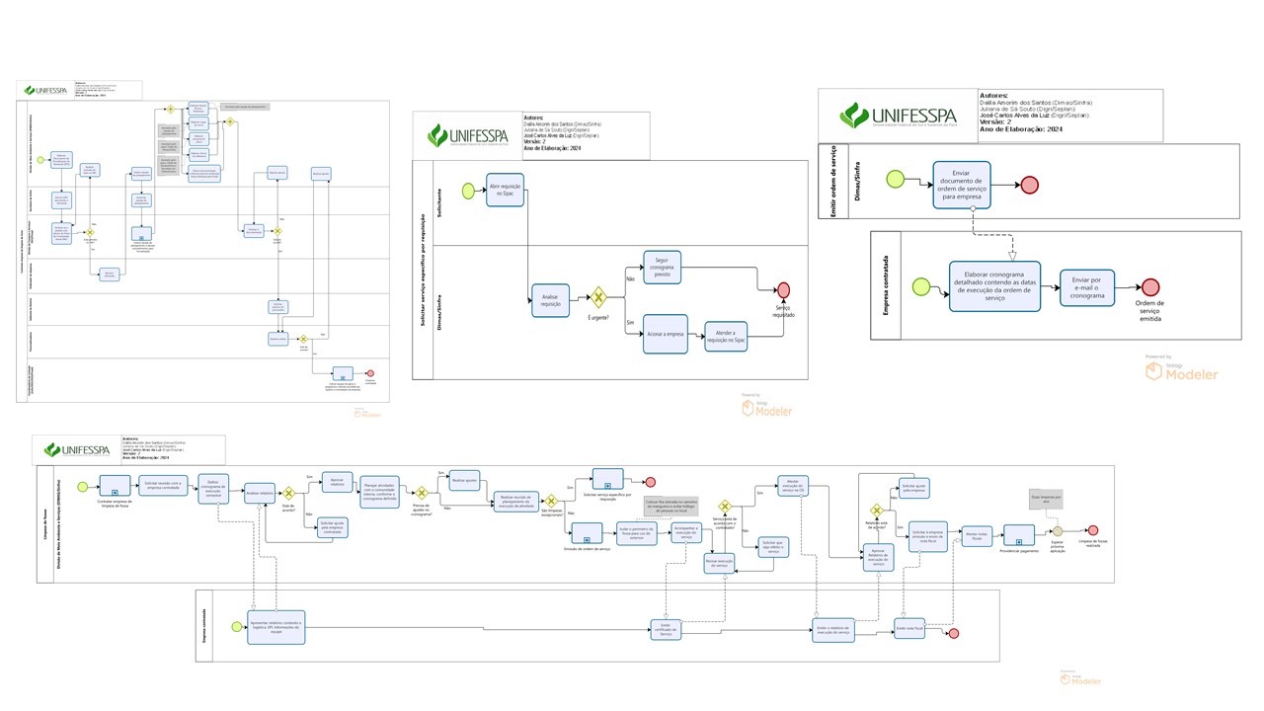Click the 'Revisar execução do serviço' task
Screen dimensions: 1264x711
pos(720,563)
